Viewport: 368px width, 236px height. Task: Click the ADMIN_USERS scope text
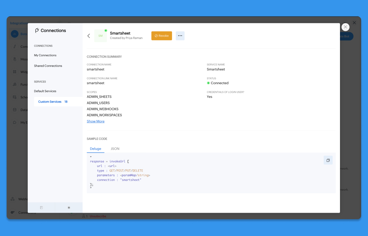98,103
